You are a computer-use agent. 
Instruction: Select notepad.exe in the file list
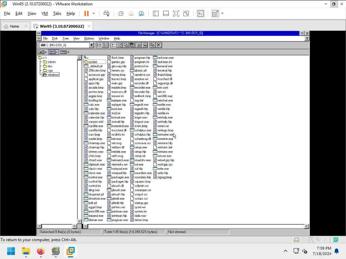click(x=117, y=169)
